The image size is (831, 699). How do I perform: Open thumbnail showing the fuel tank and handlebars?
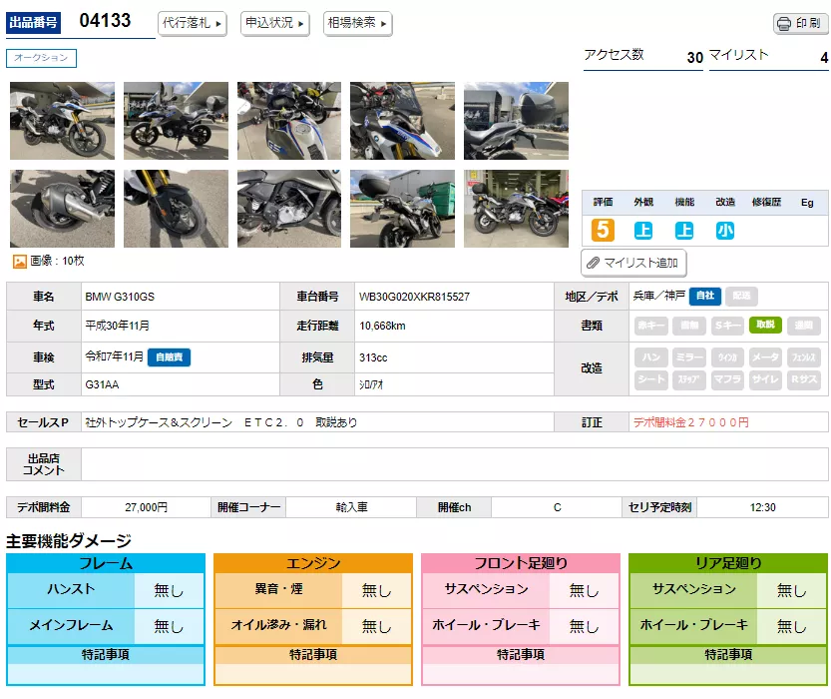[x=289, y=121]
